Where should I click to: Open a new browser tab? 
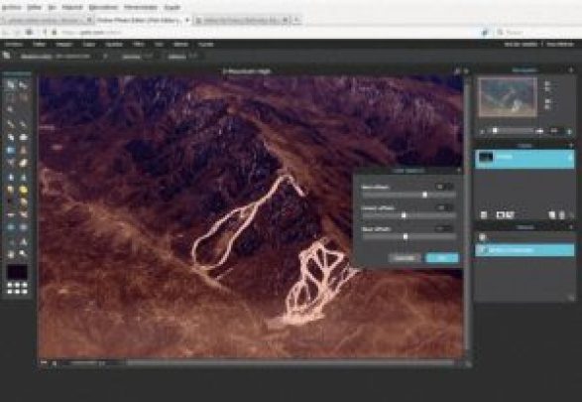tap(297, 20)
